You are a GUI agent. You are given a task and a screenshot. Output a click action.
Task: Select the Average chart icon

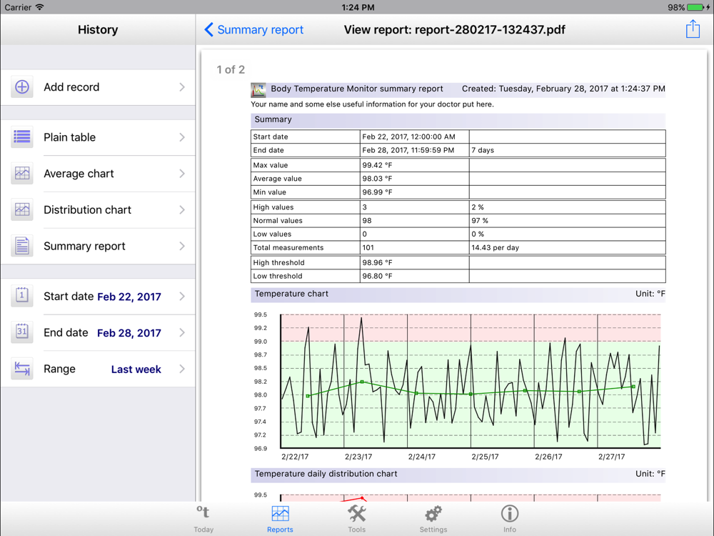click(x=22, y=174)
